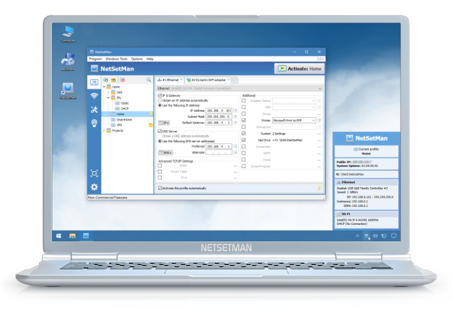The width and height of the screenshot is (452, 310).
Task: Open the WiFi management sidebar icon
Action: (94, 96)
